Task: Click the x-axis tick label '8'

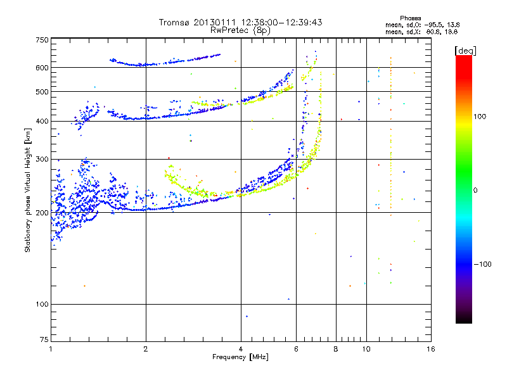Action: tap(336, 349)
